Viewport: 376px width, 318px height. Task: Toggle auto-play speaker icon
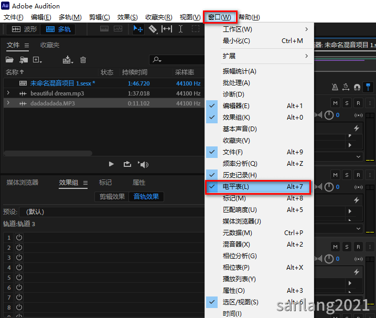point(143,164)
